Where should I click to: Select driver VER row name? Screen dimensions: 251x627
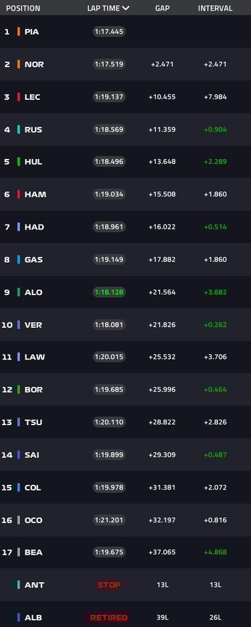[33, 325]
